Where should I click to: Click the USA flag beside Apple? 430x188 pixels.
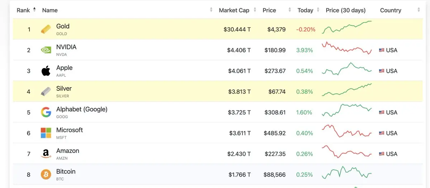382,71
